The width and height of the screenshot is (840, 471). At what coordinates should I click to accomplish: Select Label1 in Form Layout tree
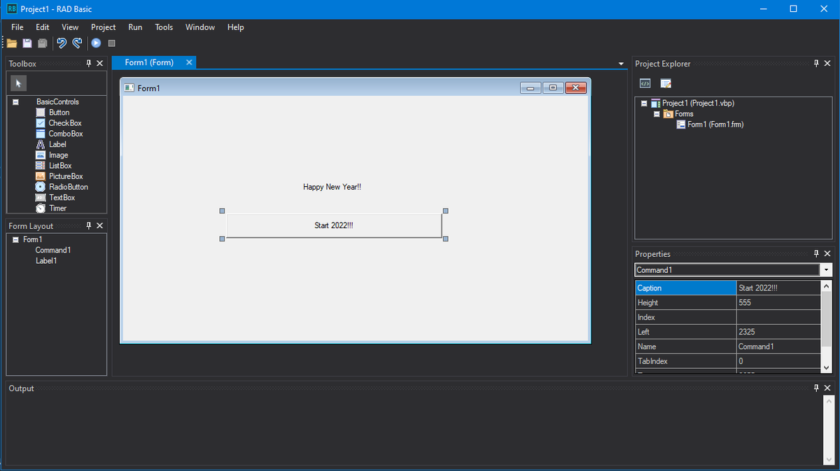coord(46,261)
